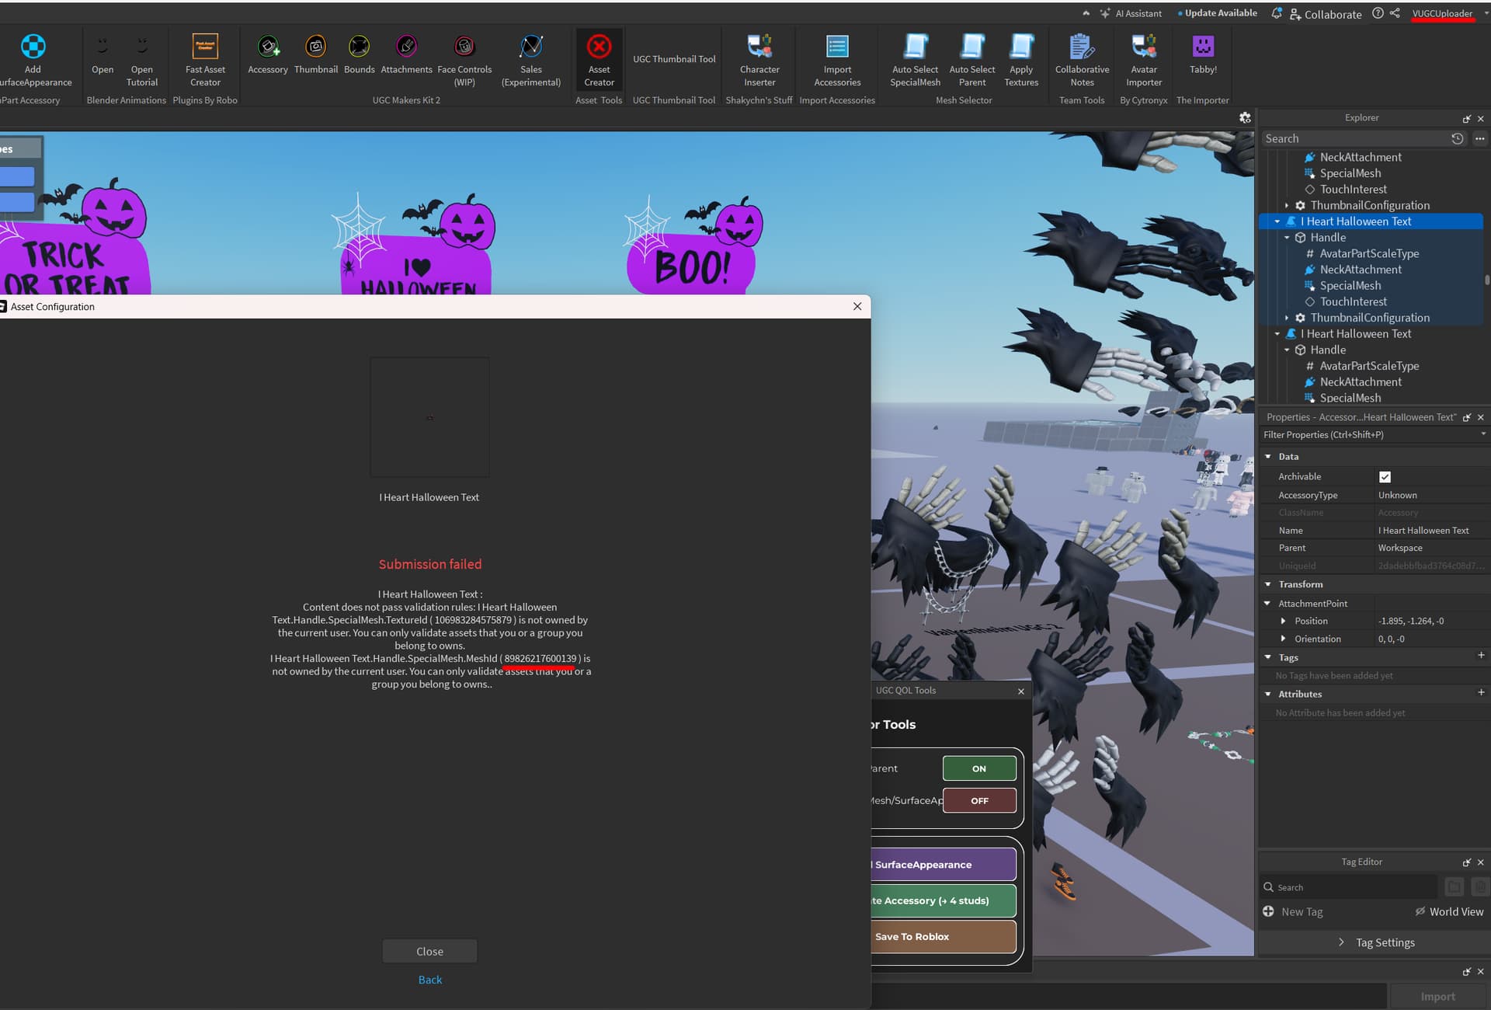Click Auto Select Parent tool
This screenshot has height=1010, width=1491.
tap(971, 59)
